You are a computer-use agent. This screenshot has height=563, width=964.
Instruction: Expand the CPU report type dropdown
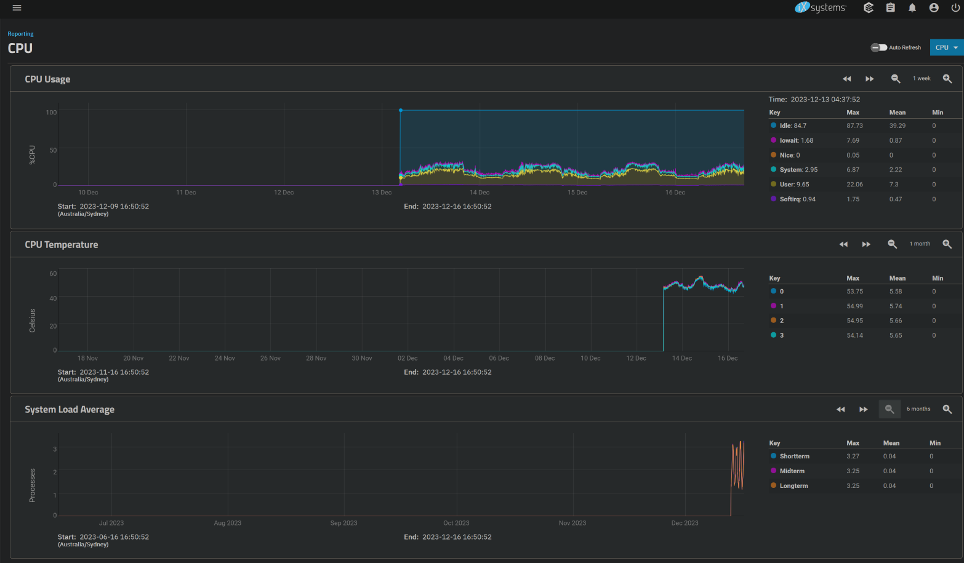coord(946,47)
